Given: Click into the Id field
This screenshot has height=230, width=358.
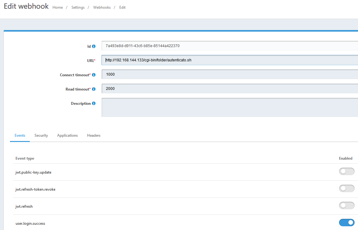Looking at the screenshot, I should pos(230,46).
